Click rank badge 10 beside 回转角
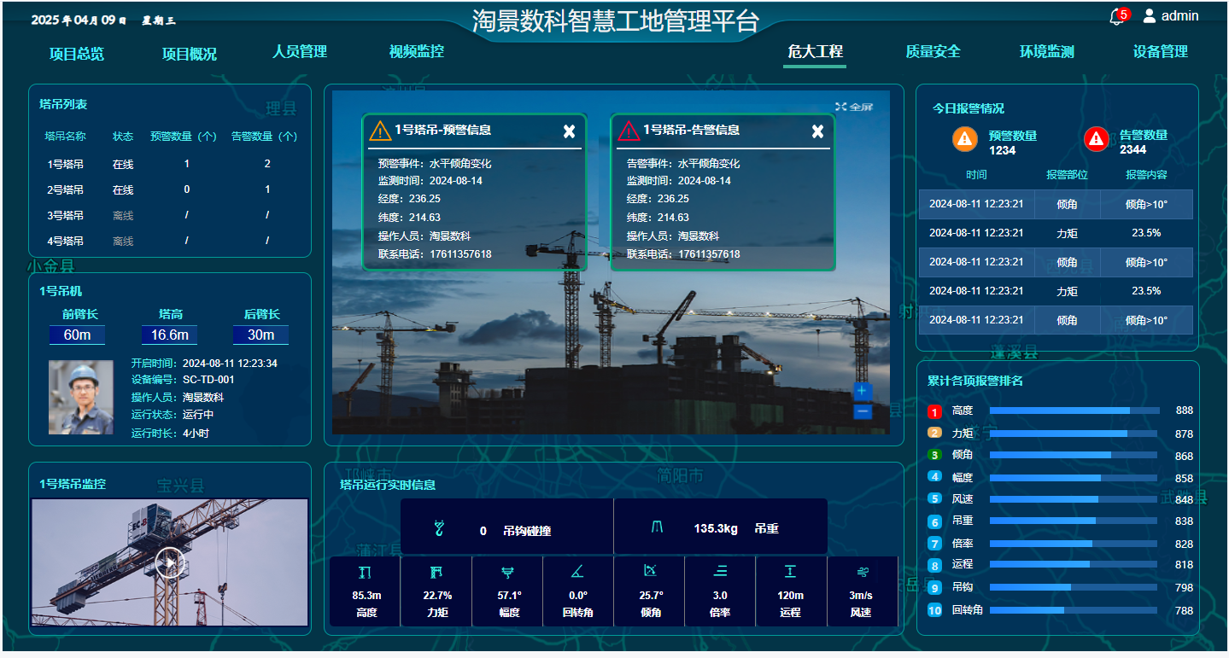The width and height of the screenshot is (1229, 658). (x=934, y=610)
